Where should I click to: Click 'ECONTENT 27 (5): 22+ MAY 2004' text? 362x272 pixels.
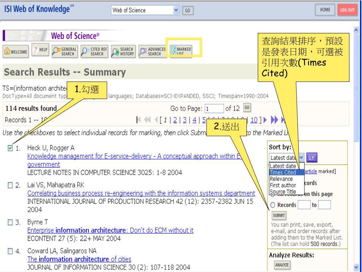(74, 238)
